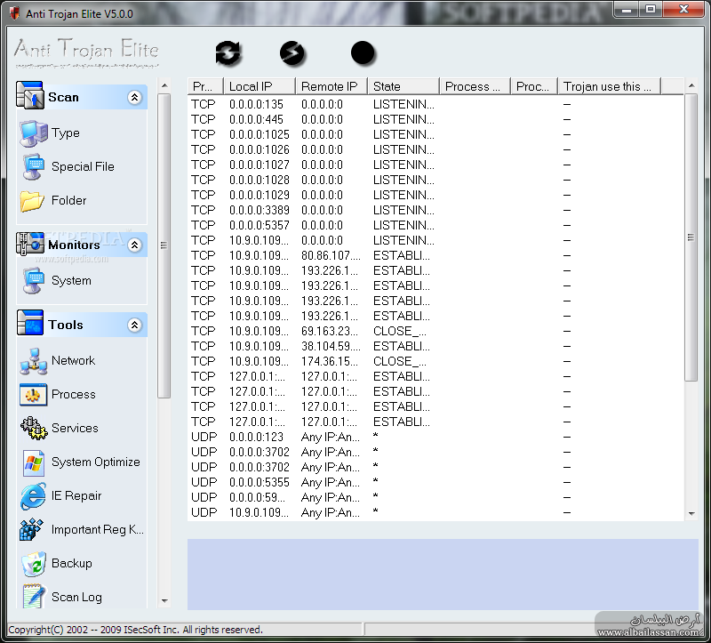Select the Type label in Scan

65,133
